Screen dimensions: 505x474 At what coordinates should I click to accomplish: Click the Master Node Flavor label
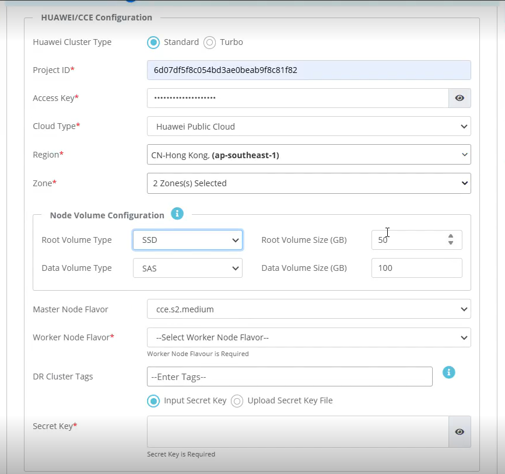[x=71, y=309]
